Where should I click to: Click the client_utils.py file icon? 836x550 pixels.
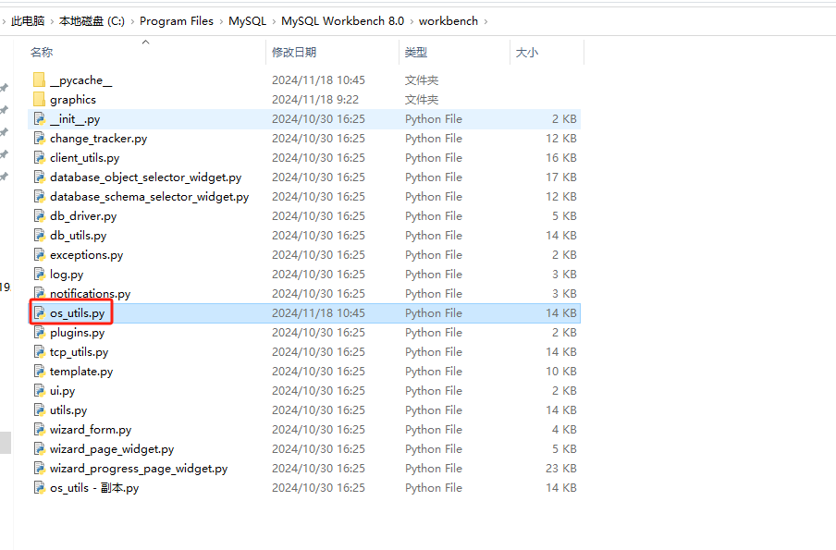[40, 158]
